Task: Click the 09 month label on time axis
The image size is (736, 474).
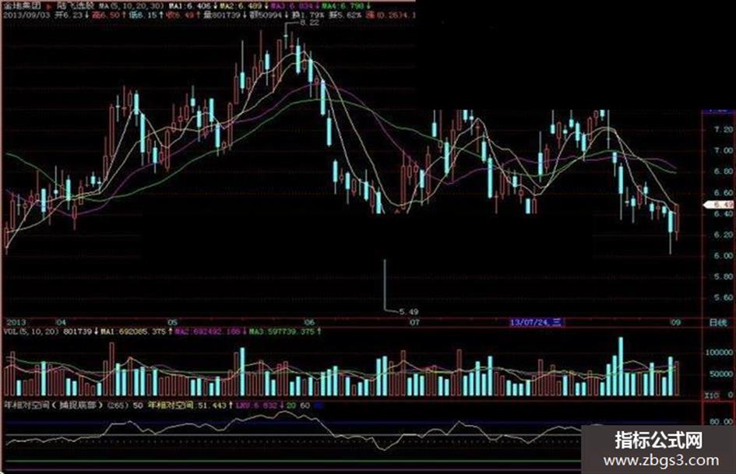Action: pyautogui.click(x=675, y=322)
